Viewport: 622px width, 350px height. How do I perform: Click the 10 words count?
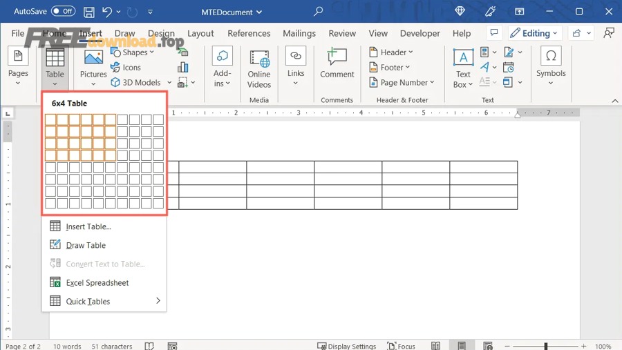67,346
